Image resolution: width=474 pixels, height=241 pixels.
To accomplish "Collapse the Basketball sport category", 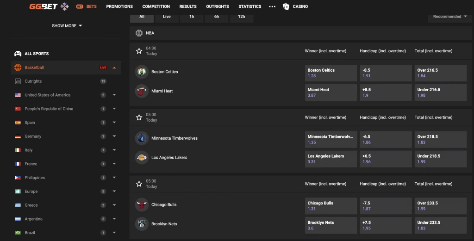I will (x=114, y=68).
